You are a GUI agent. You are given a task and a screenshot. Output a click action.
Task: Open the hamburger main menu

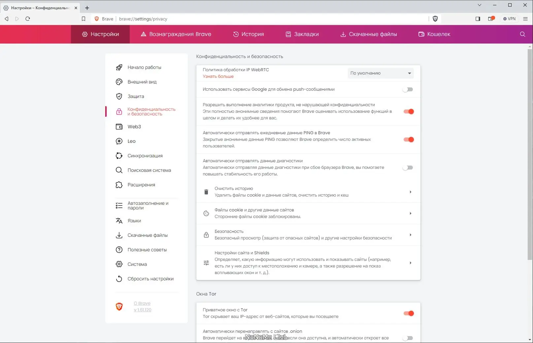click(525, 19)
